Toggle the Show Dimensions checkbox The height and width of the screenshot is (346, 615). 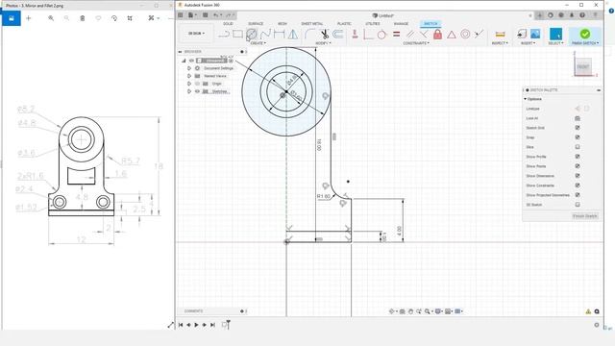click(578, 176)
